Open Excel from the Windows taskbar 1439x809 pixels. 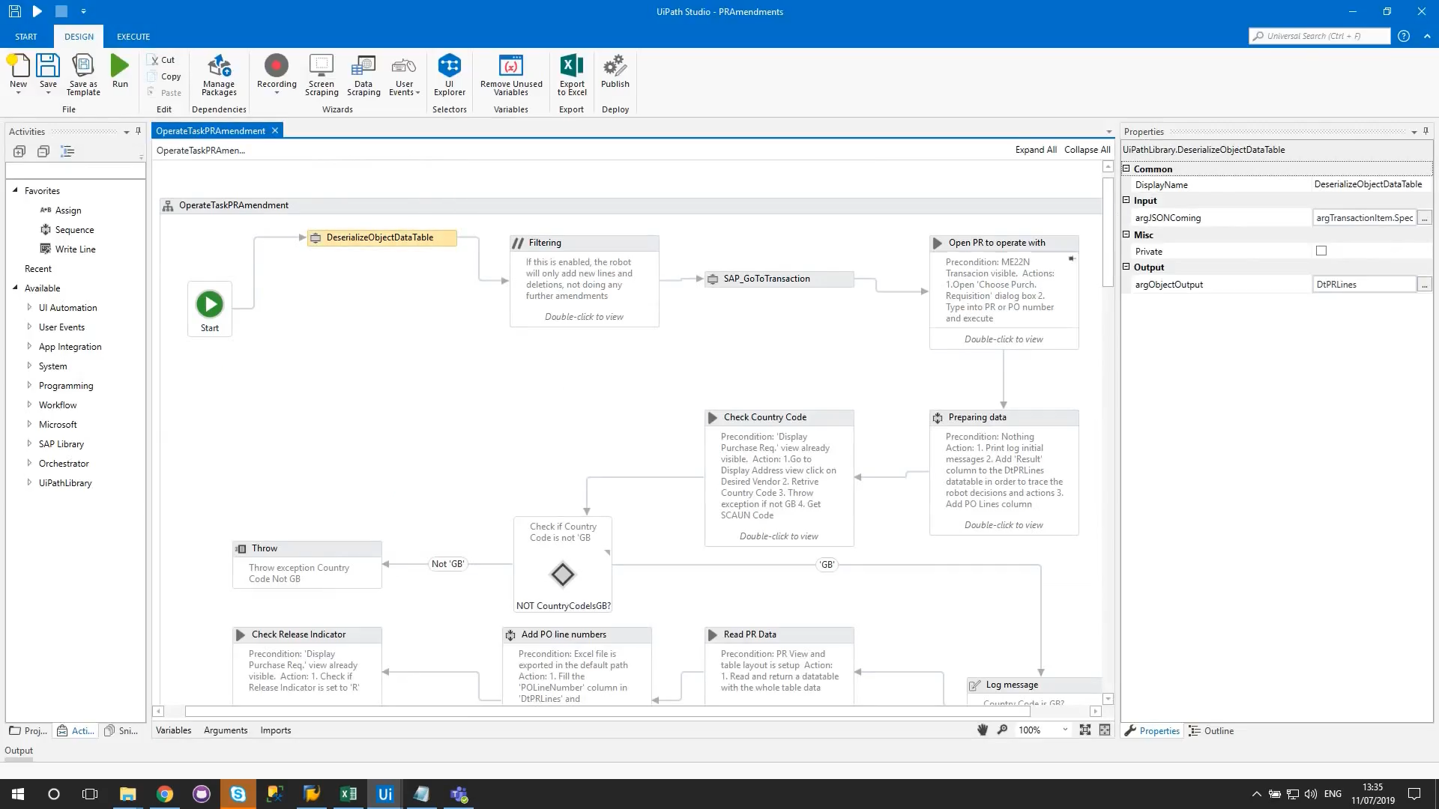pos(349,794)
